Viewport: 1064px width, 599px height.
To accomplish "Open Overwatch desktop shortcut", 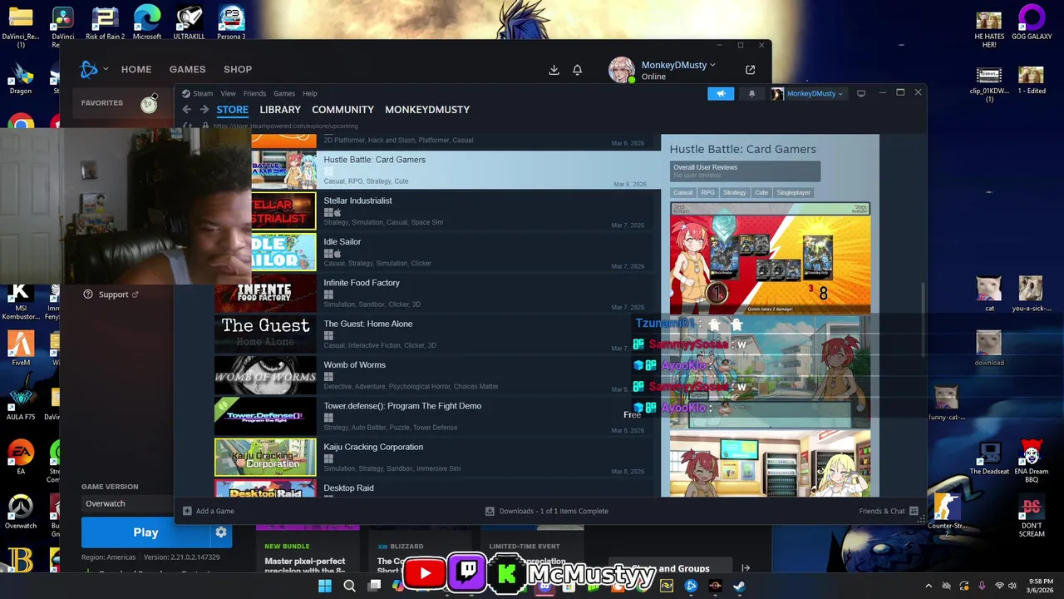I will (x=21, y=512).
